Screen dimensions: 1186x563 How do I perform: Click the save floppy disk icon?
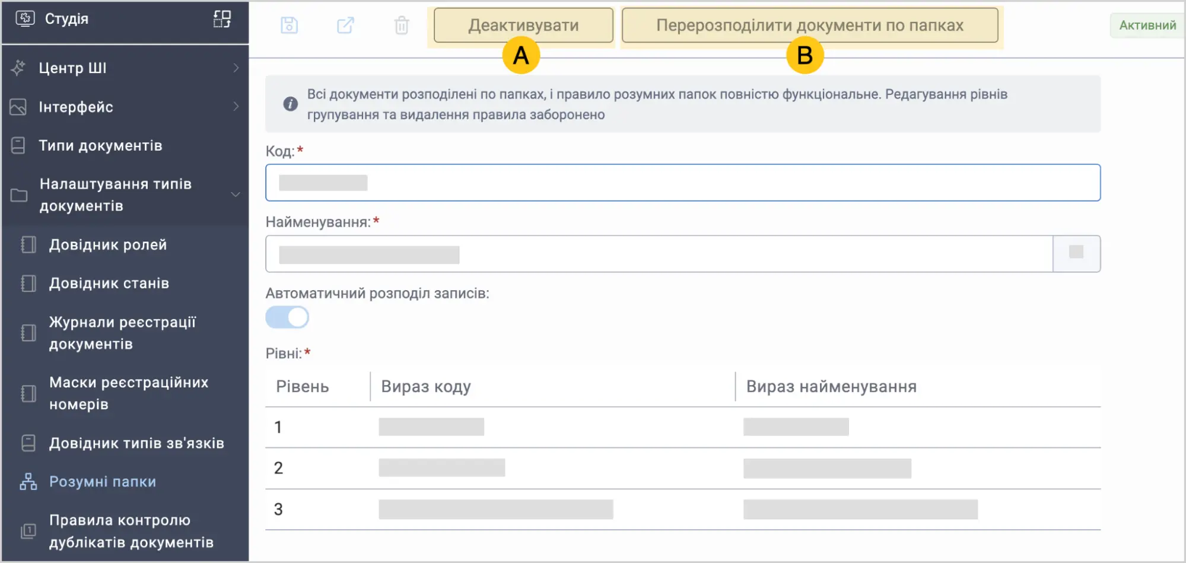click(289, 26)
